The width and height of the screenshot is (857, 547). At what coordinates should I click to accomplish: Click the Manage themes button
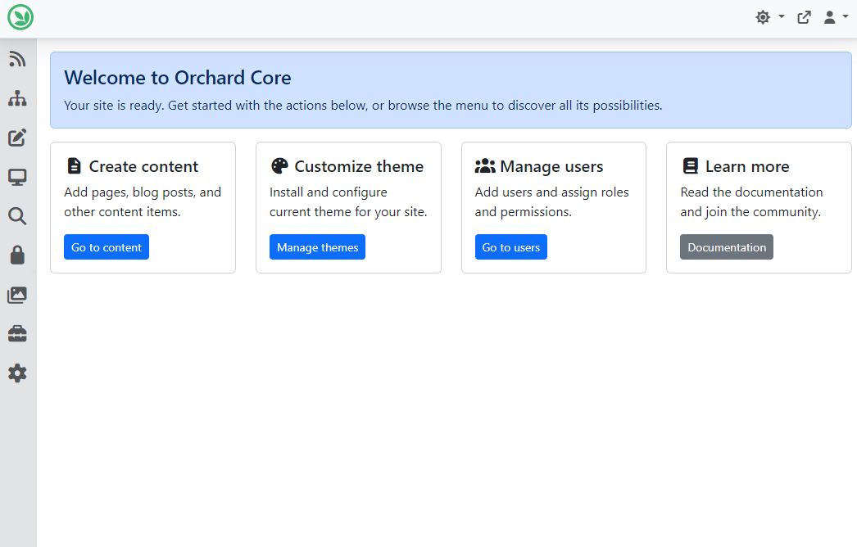tap(318, 247)
